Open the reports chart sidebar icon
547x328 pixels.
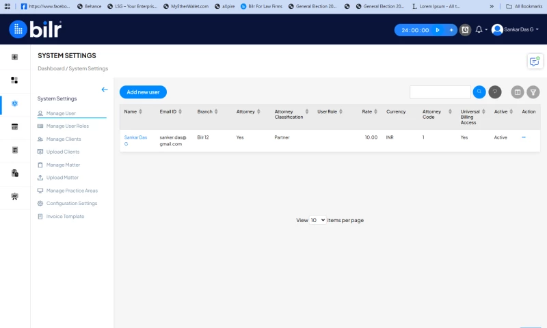click(x=14, y=196)
